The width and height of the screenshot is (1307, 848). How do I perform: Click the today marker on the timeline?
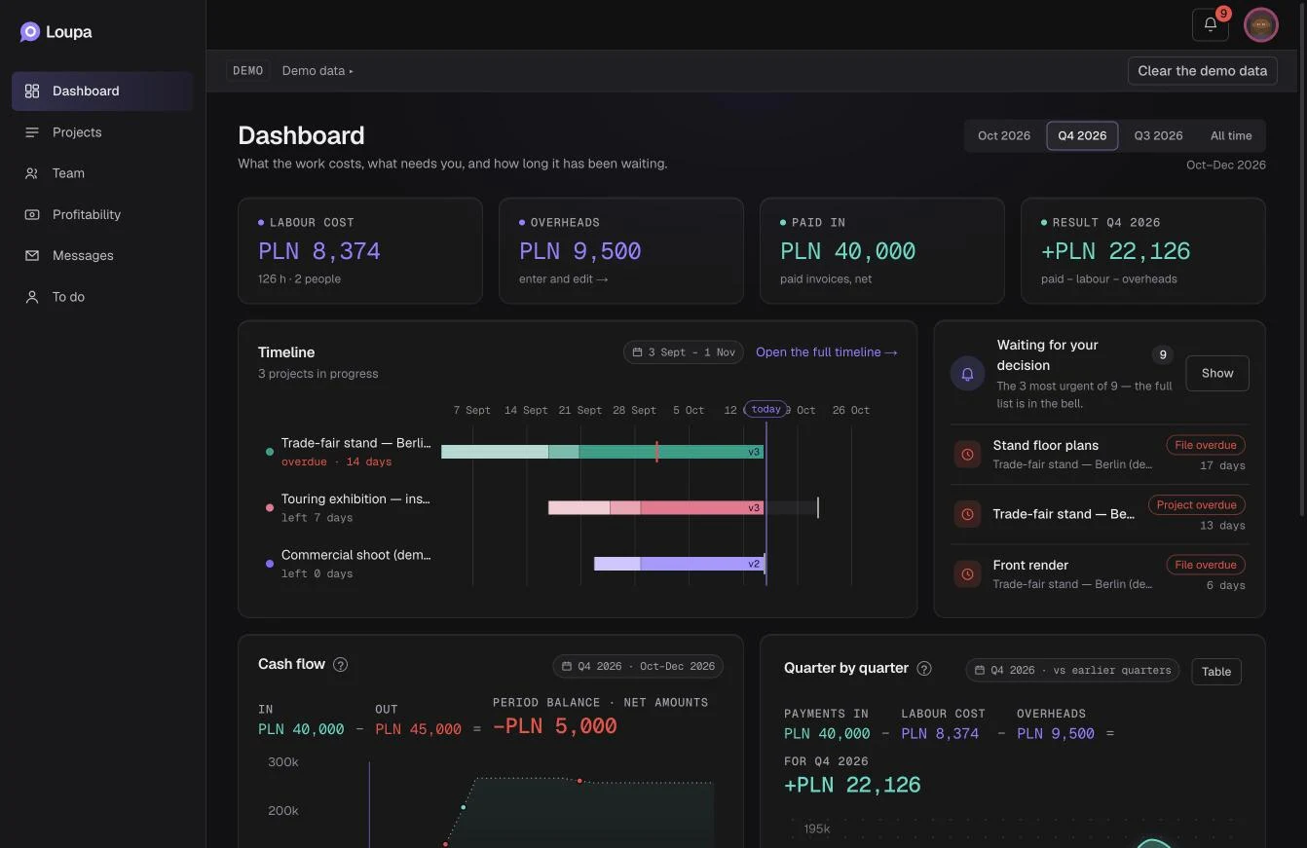[766, 410]
